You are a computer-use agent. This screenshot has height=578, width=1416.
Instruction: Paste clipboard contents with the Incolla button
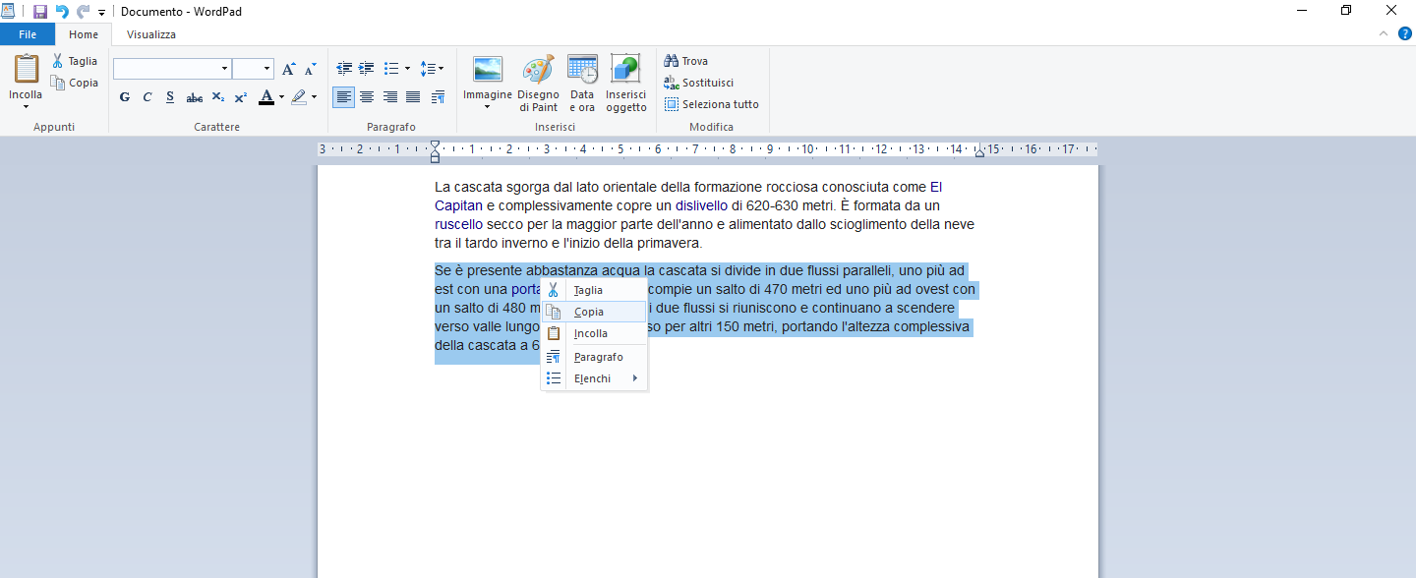(x=25, y=79)
